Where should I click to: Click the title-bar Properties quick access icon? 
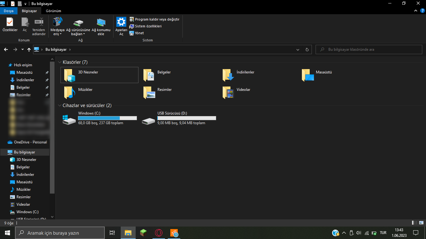[x=13, y=3]
